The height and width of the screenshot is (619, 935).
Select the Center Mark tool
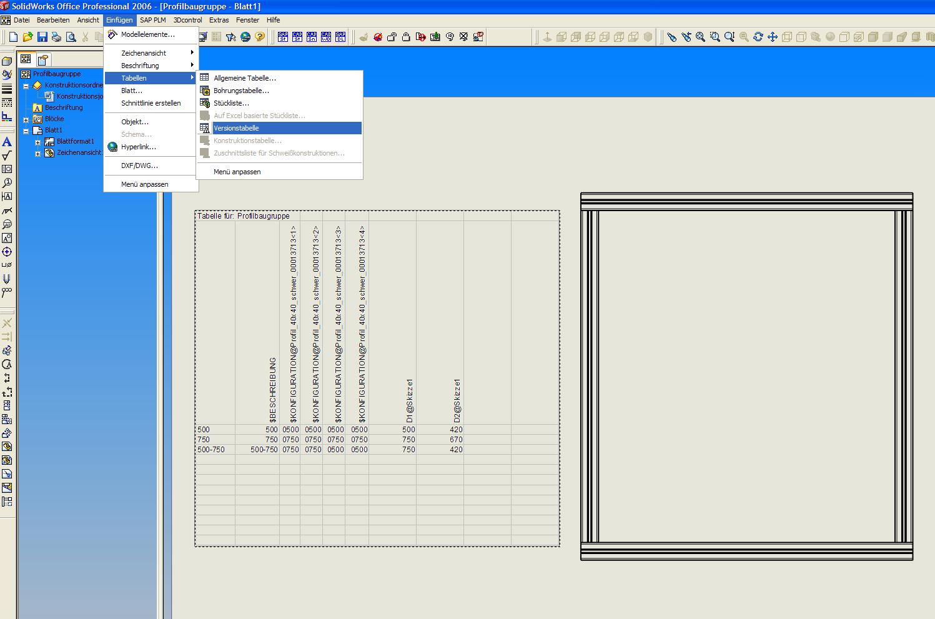7,252
